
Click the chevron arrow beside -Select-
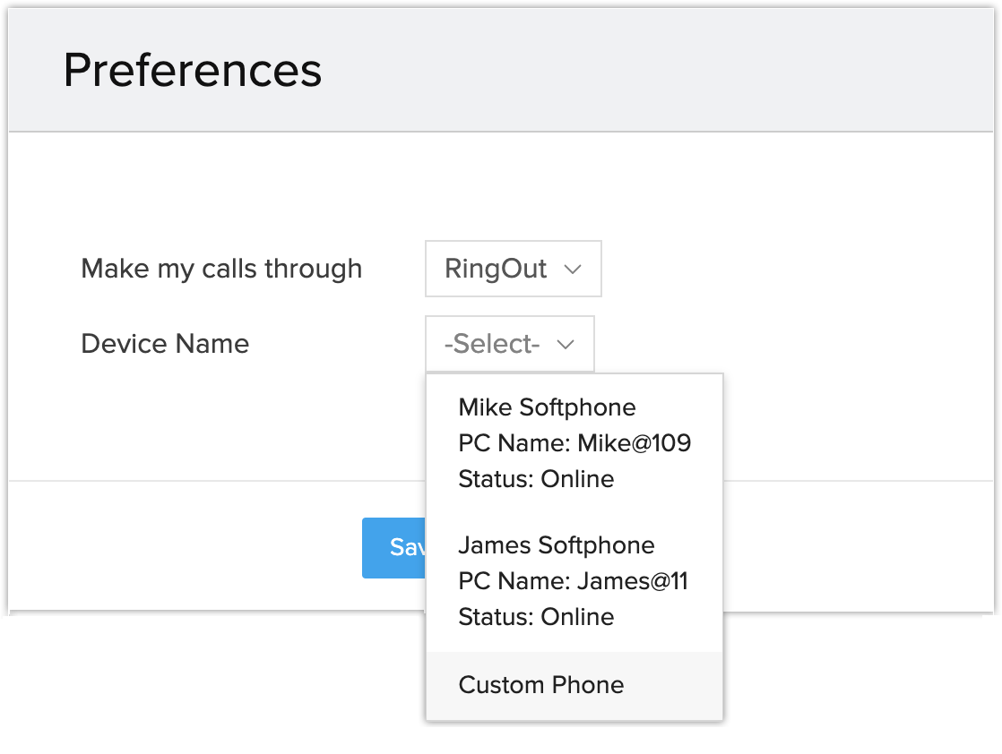(566, 344)
